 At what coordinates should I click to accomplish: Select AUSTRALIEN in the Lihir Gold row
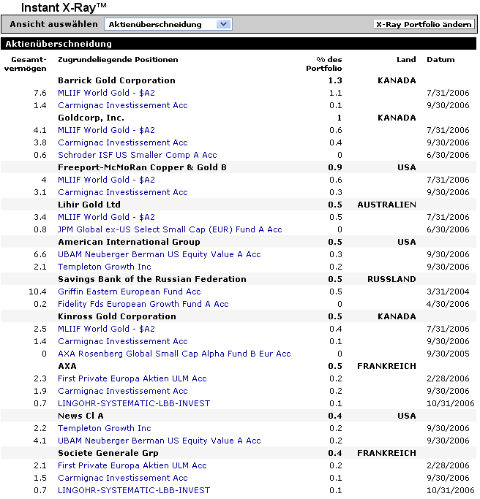(x=386, y=205)
